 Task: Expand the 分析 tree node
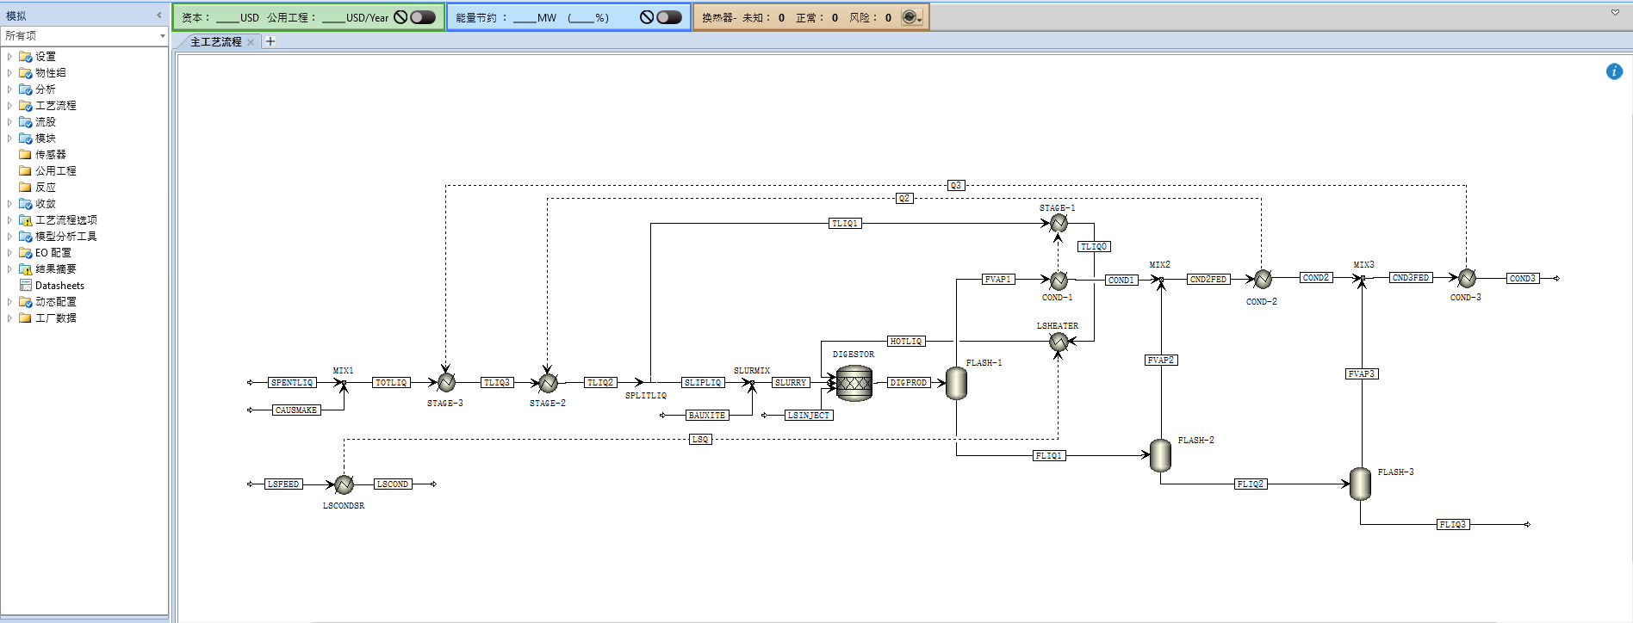pos(9,89)
